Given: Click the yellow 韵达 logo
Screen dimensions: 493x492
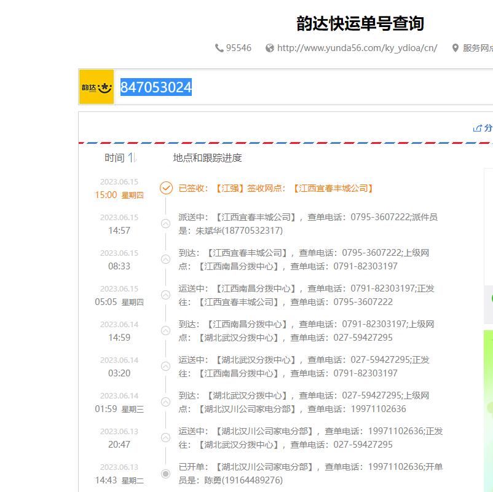Looking at the screenshot, I should pos(97,87).
